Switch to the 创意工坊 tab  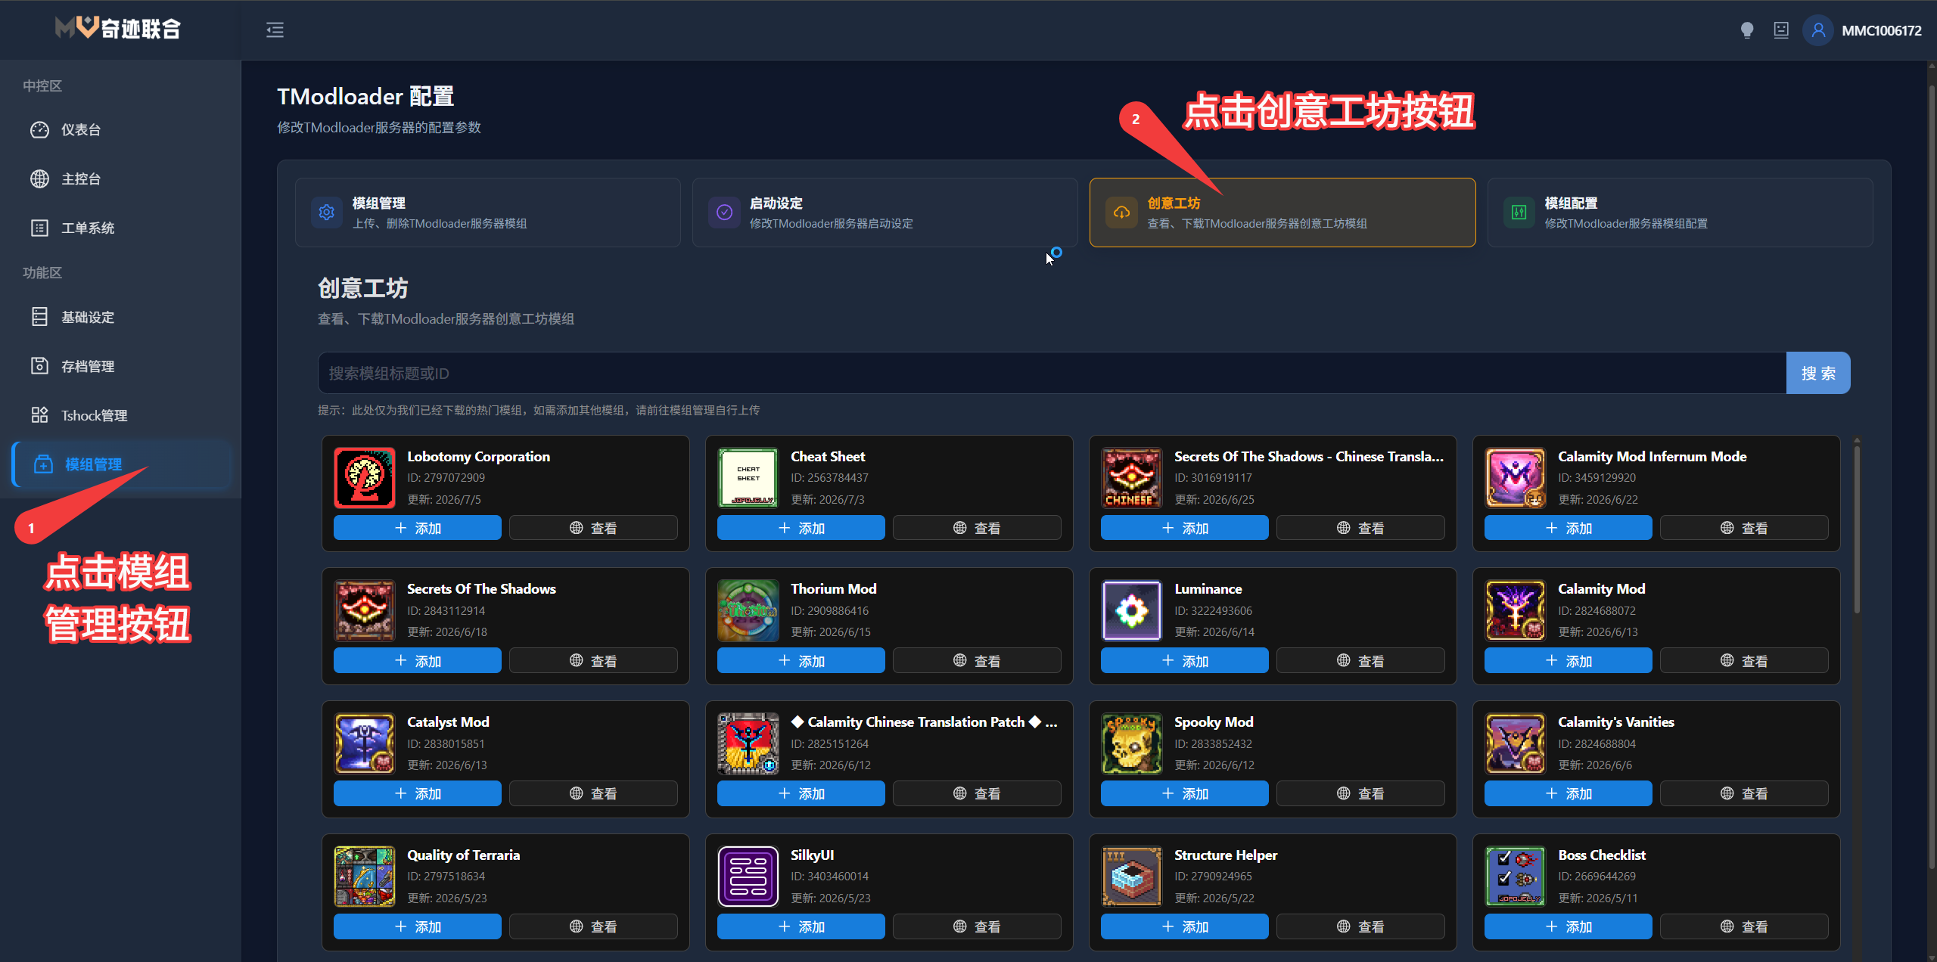tap(1283, 213)
